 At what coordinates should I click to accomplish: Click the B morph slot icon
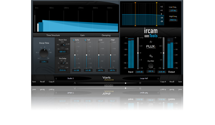[x=140, y=83]
